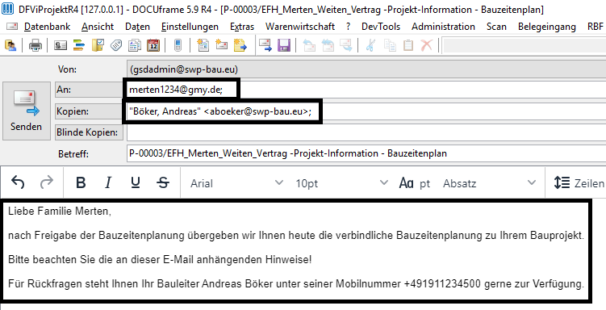
Task: Click the printer icon in toolbar
Action: point(36,45)
